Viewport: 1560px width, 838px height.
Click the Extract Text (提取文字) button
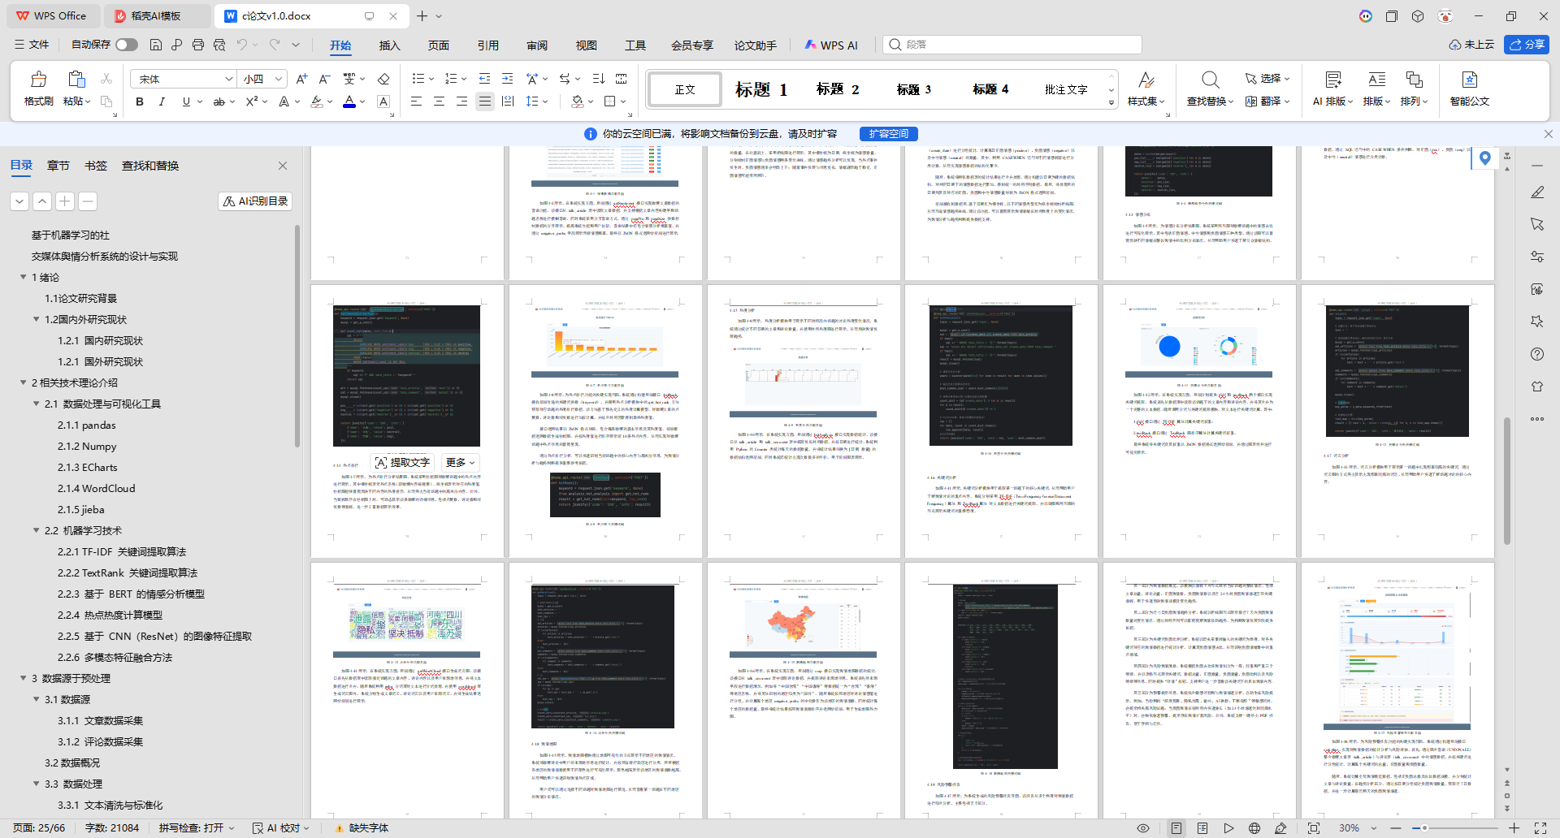click(402, 462)
